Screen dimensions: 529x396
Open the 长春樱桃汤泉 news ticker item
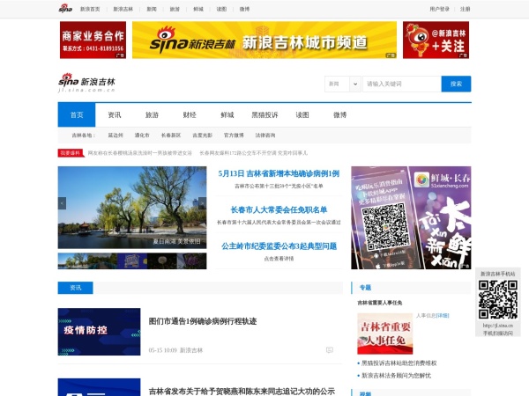point(139,153)
